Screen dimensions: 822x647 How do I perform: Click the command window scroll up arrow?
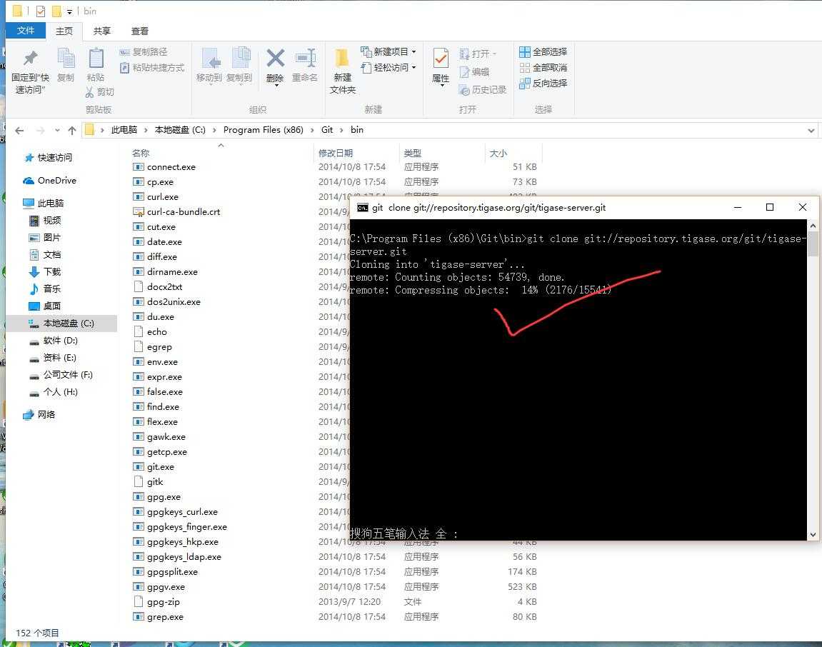(x=813, y=226)
